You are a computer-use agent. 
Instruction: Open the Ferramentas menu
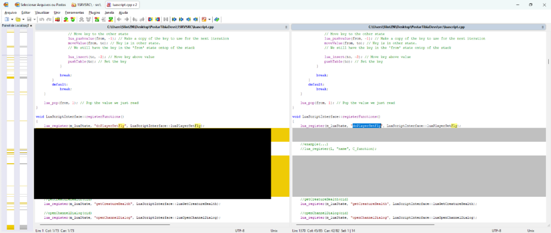[x=74, y=12]
